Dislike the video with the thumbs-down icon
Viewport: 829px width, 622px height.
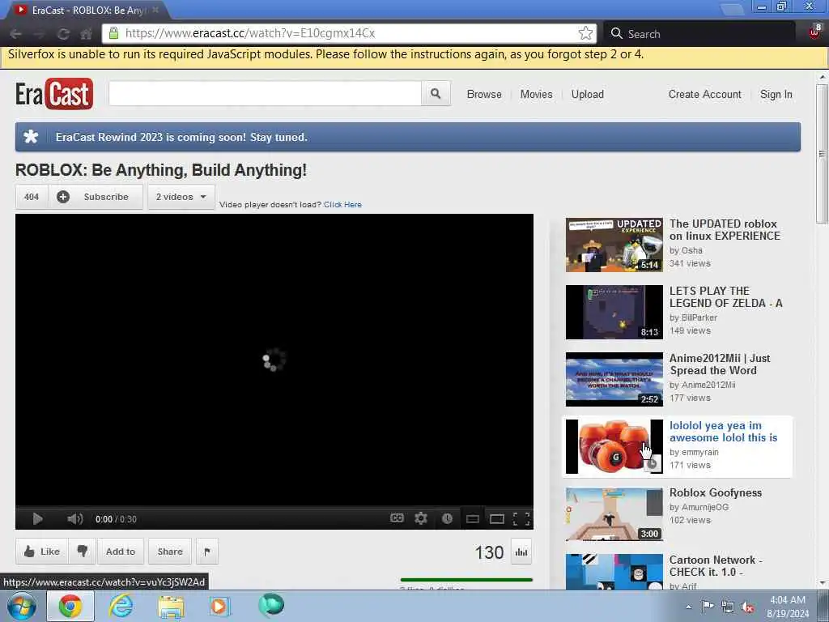click(x=82, y=552)
